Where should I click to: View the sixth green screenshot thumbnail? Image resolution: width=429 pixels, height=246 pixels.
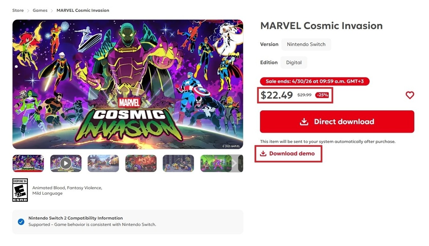[216, 164]
